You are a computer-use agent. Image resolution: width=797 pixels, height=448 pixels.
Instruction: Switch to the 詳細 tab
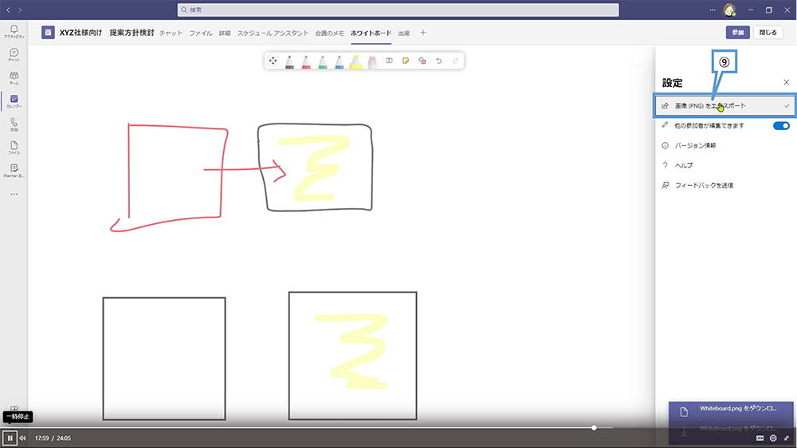pos(225,33)
